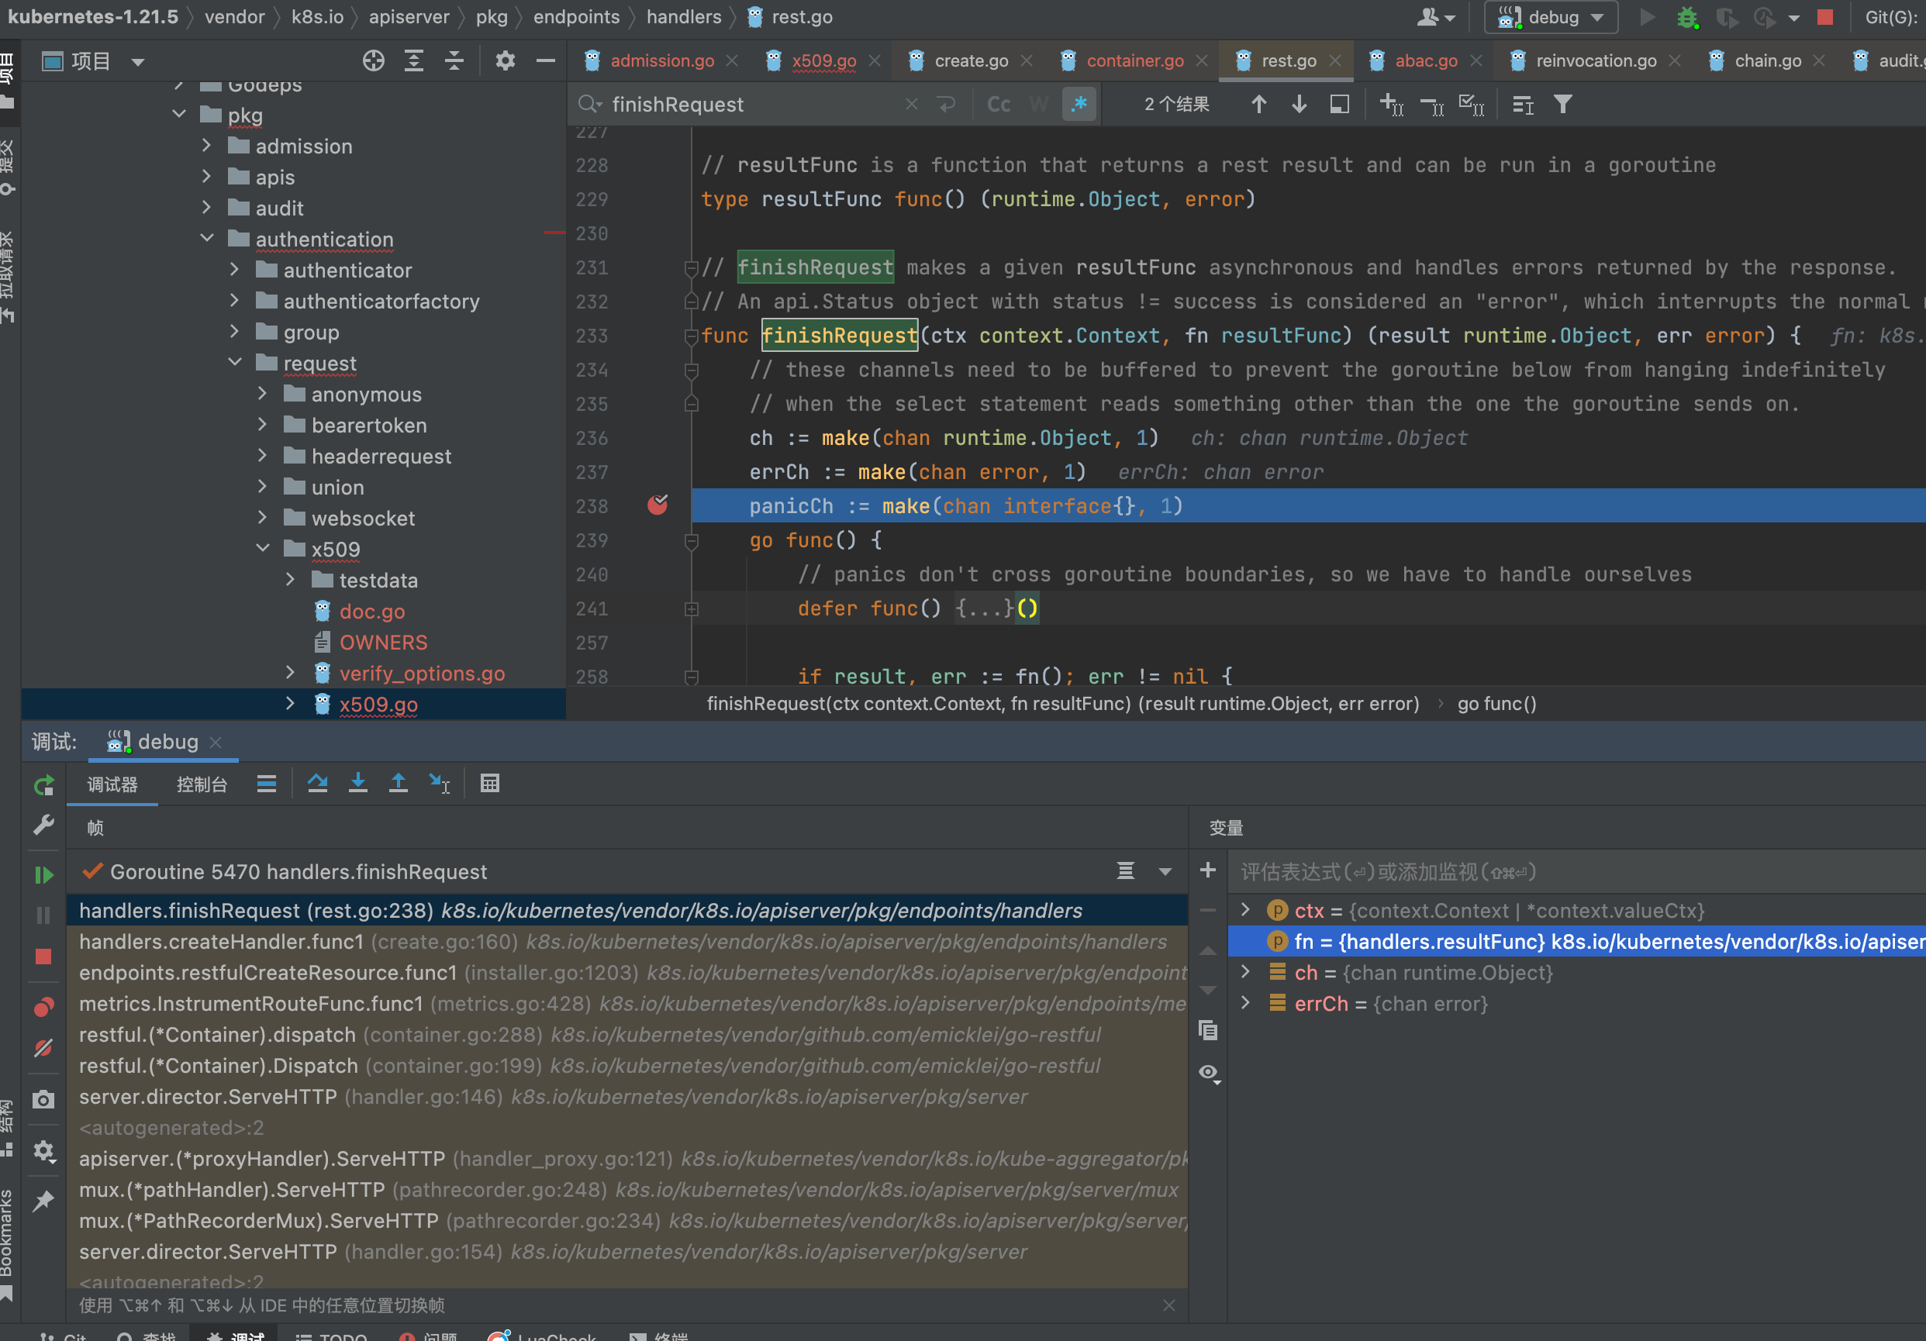Toggle Words search option W

coord(1038,104)
